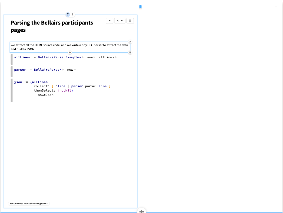
Task: Click into the "We extract all the HTML" text snippet
Action: 69,47
